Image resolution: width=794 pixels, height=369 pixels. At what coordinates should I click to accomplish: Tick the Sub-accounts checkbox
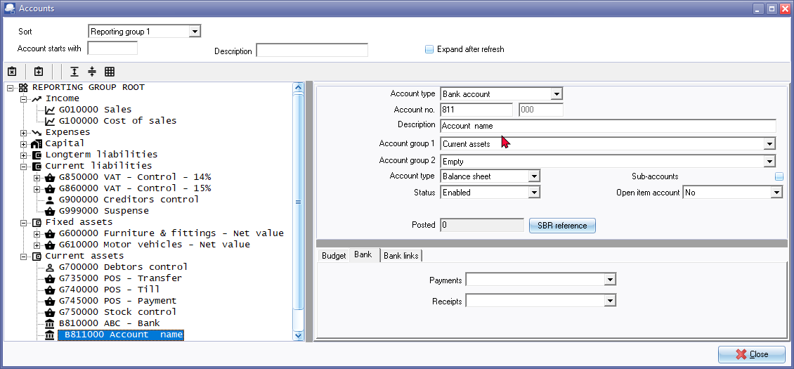pos(779,176)
